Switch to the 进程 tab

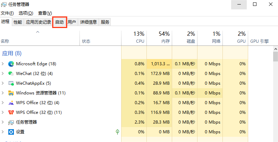tap(5, 22)
